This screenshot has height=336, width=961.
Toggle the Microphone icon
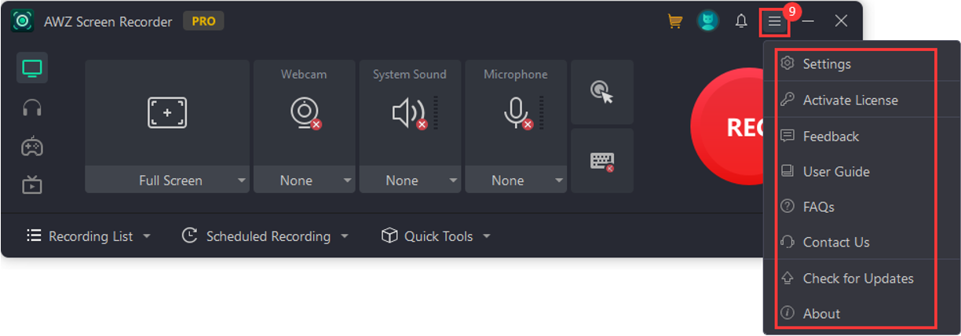tap(517, 114)
